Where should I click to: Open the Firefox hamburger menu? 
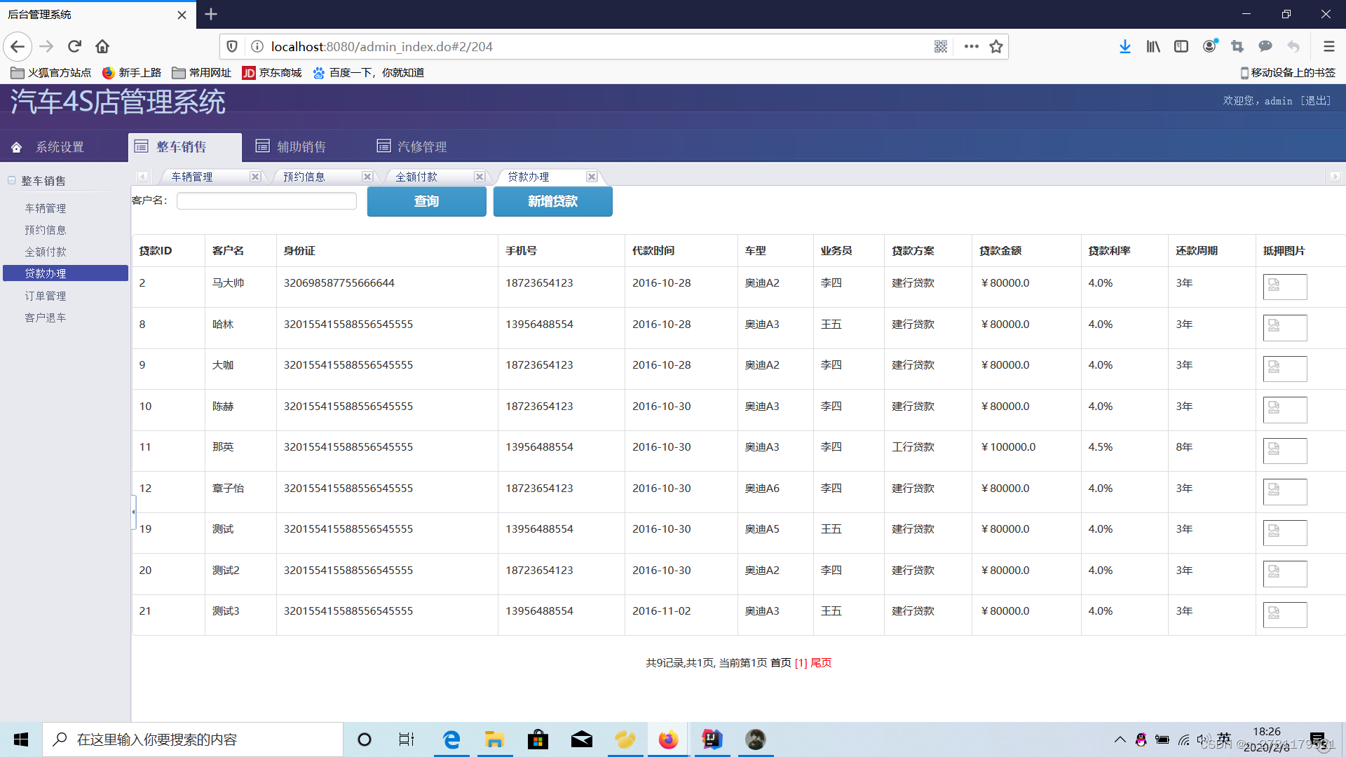pos(1328,46)
